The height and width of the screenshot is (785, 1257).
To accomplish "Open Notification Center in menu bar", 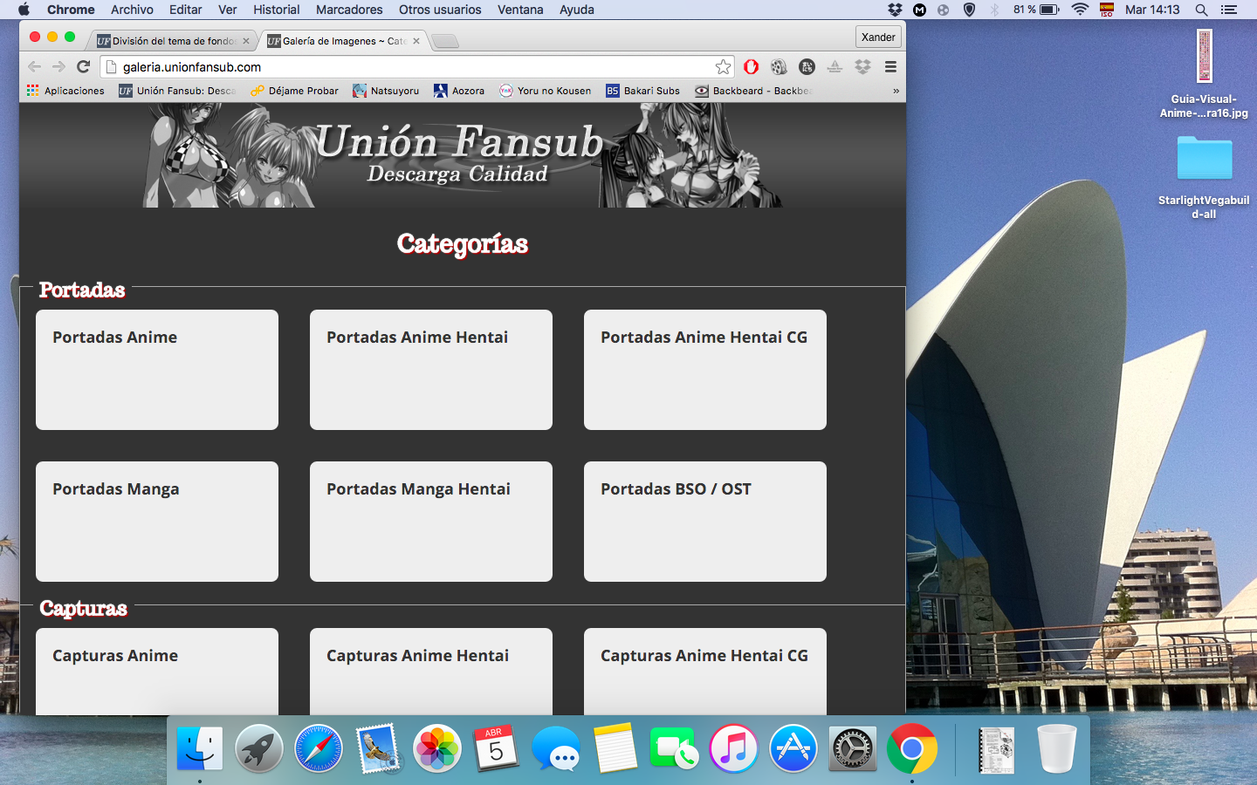I will click(x=1229, y=10).
